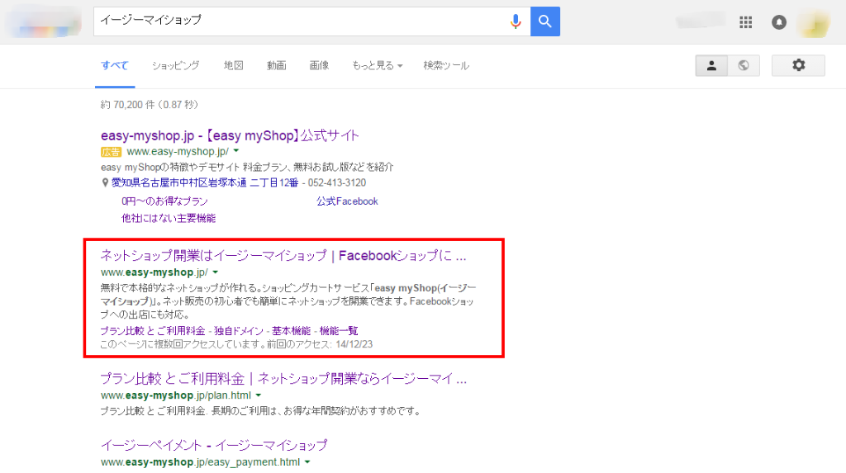Click the 愛知県名古屋市中村区 address link

click(x=205, y=182)
